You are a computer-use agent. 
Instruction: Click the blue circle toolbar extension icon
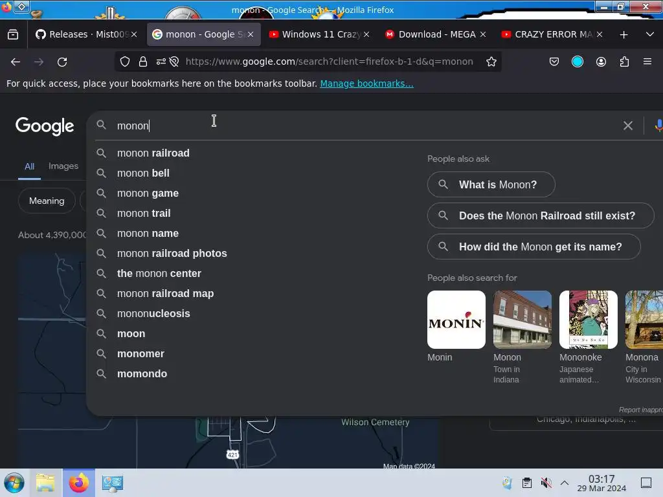pyautogui.click(x=577, y=61)
